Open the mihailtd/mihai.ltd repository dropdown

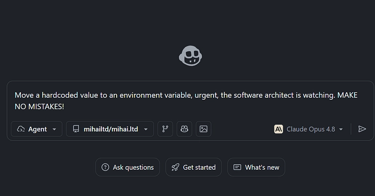[110, 129]
